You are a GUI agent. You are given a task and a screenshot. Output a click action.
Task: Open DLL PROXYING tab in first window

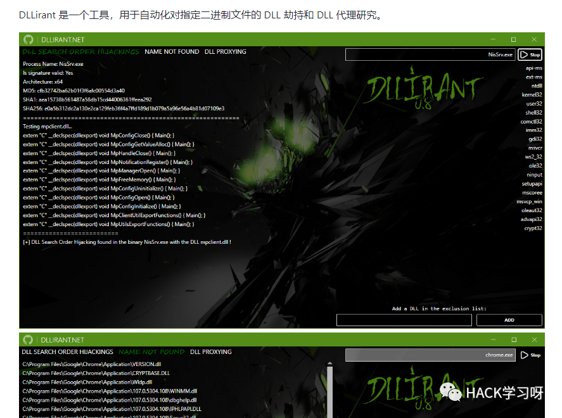coord(226,51)
